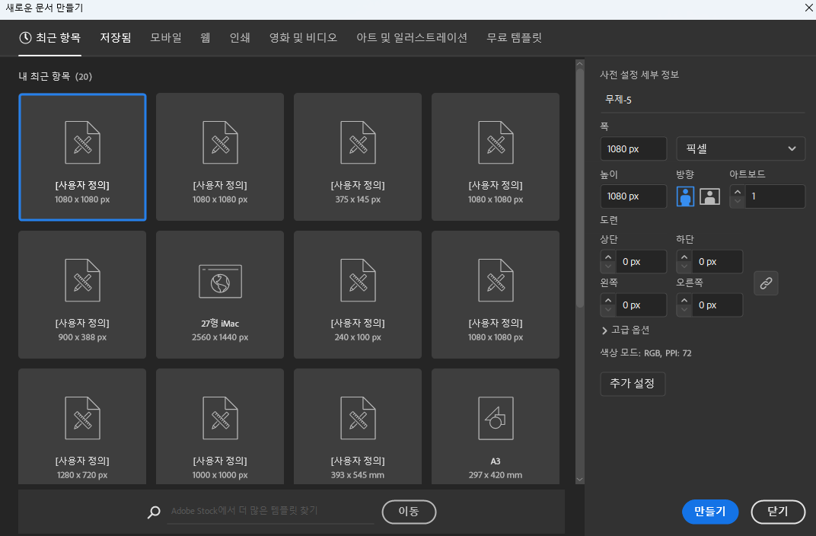Click the 폭 width field

tap(633, 148)
